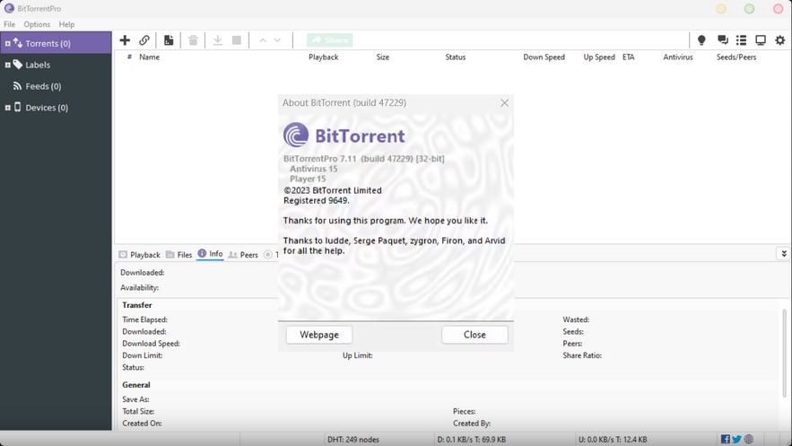The height and width of the screenshot is (446, 792).
Task: Add torrent from URL link icon
Action: (144, 39)
